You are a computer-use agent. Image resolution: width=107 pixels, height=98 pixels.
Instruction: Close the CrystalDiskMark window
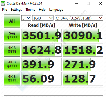pos(101,3)
